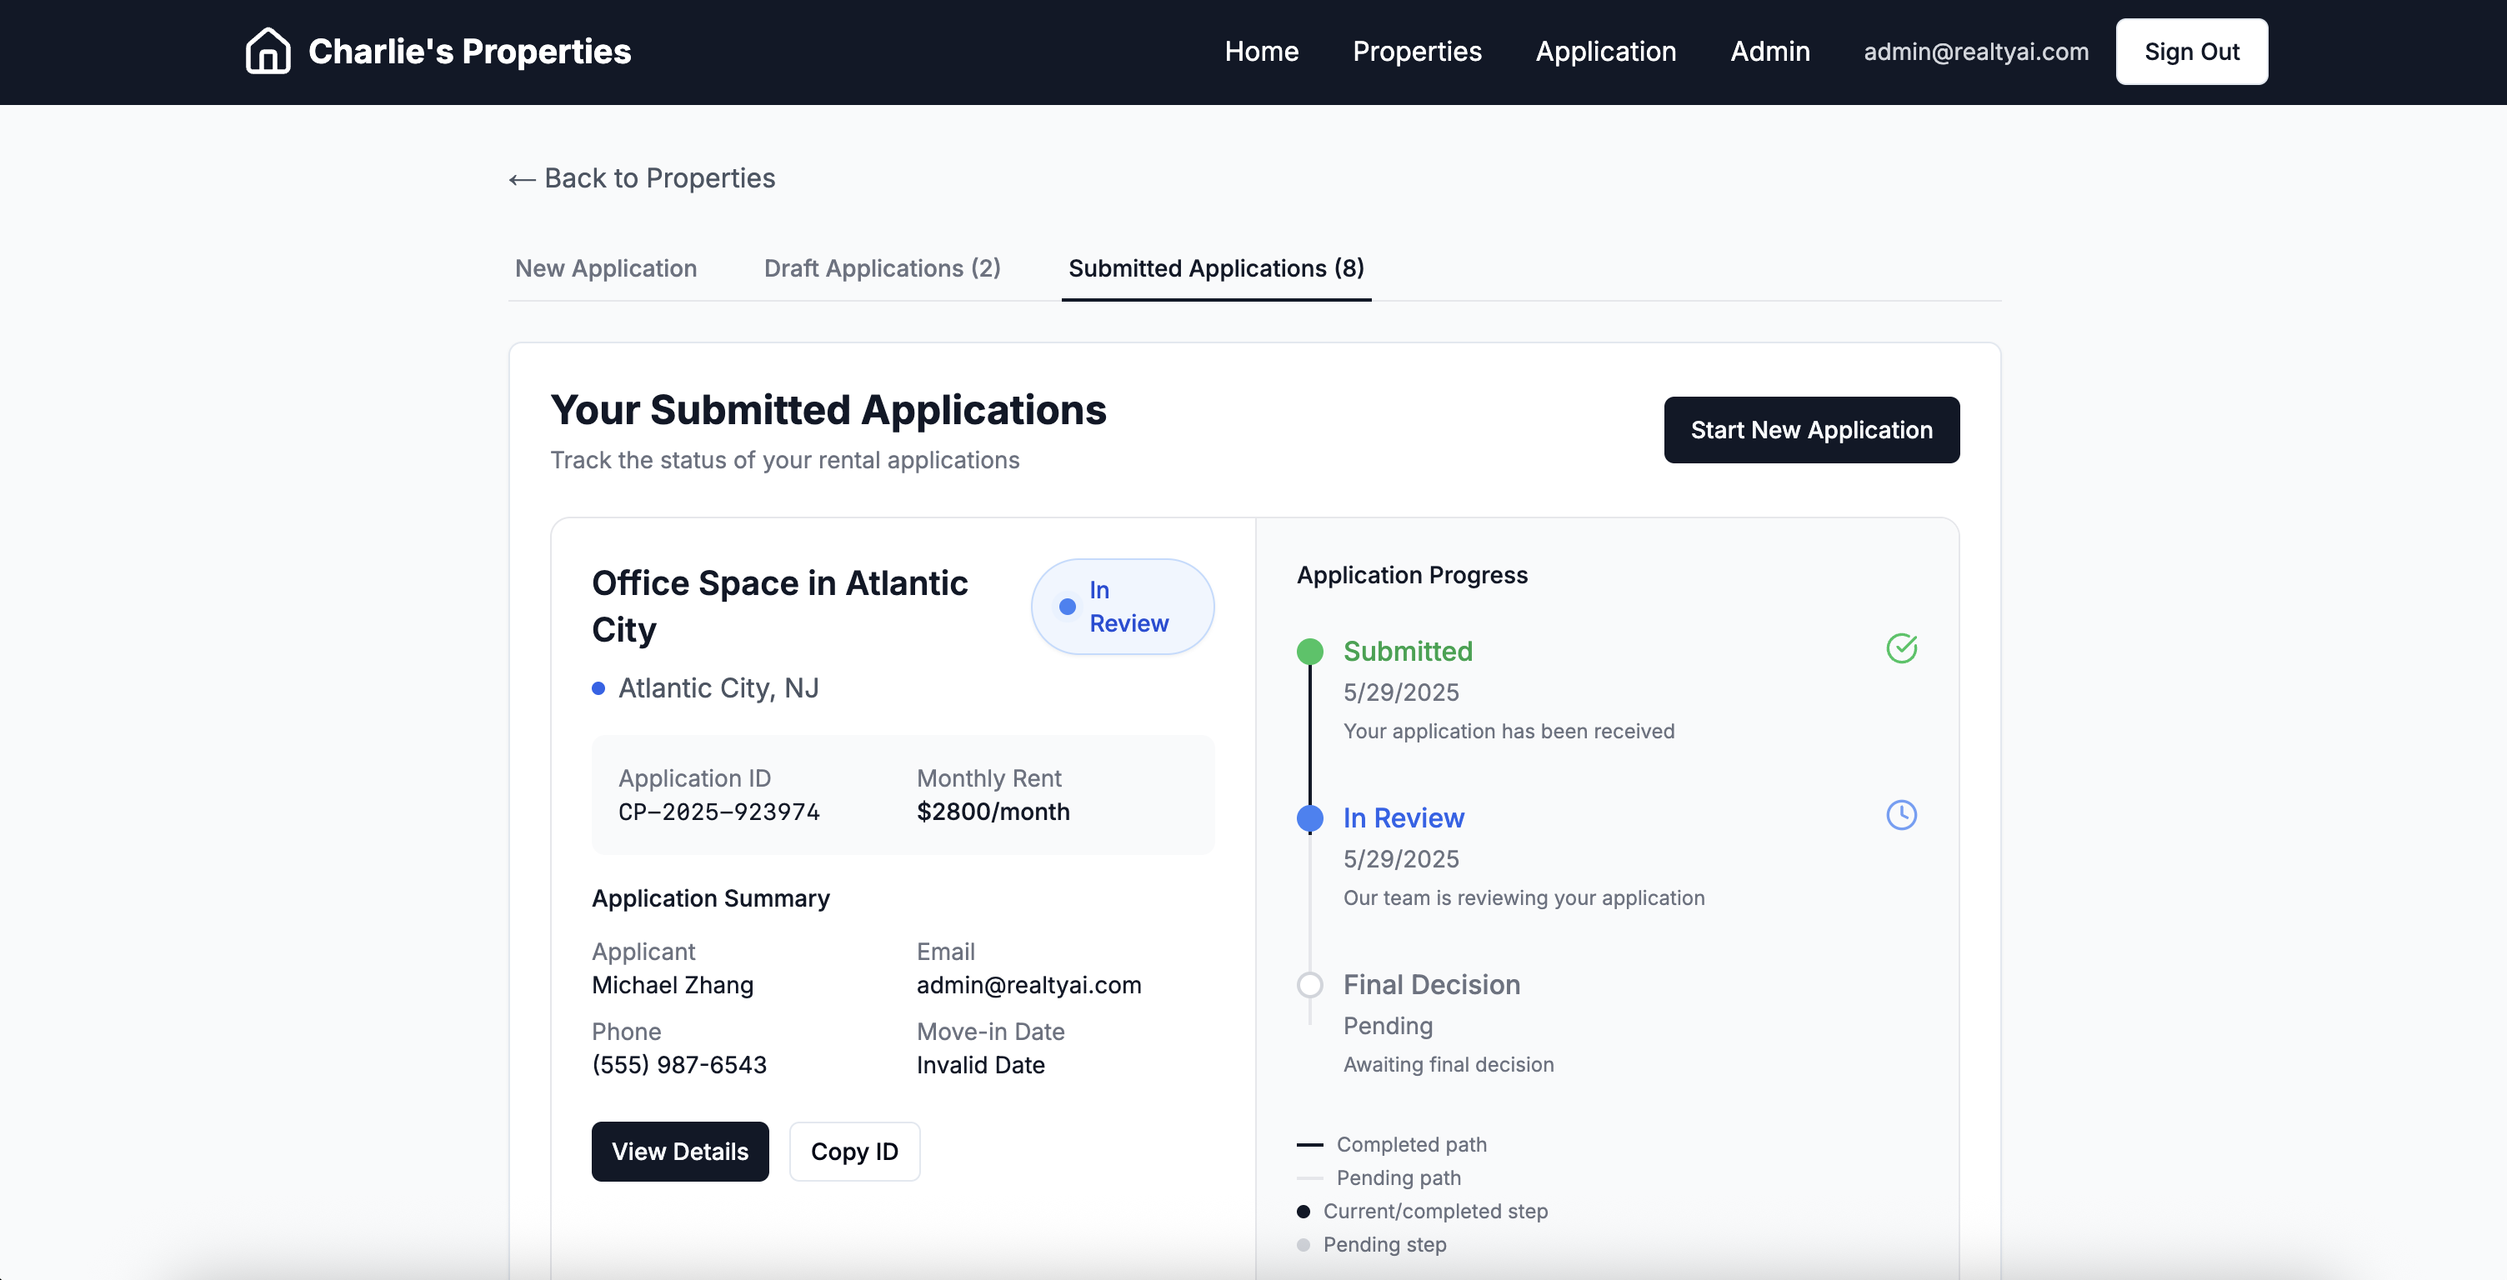Select Submitted Applications (8) tab
This screenshot has width=2507, height=1280.
coord(1215,268)
